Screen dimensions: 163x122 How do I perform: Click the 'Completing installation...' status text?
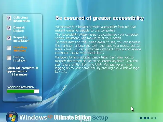click(x=21, y=87)
